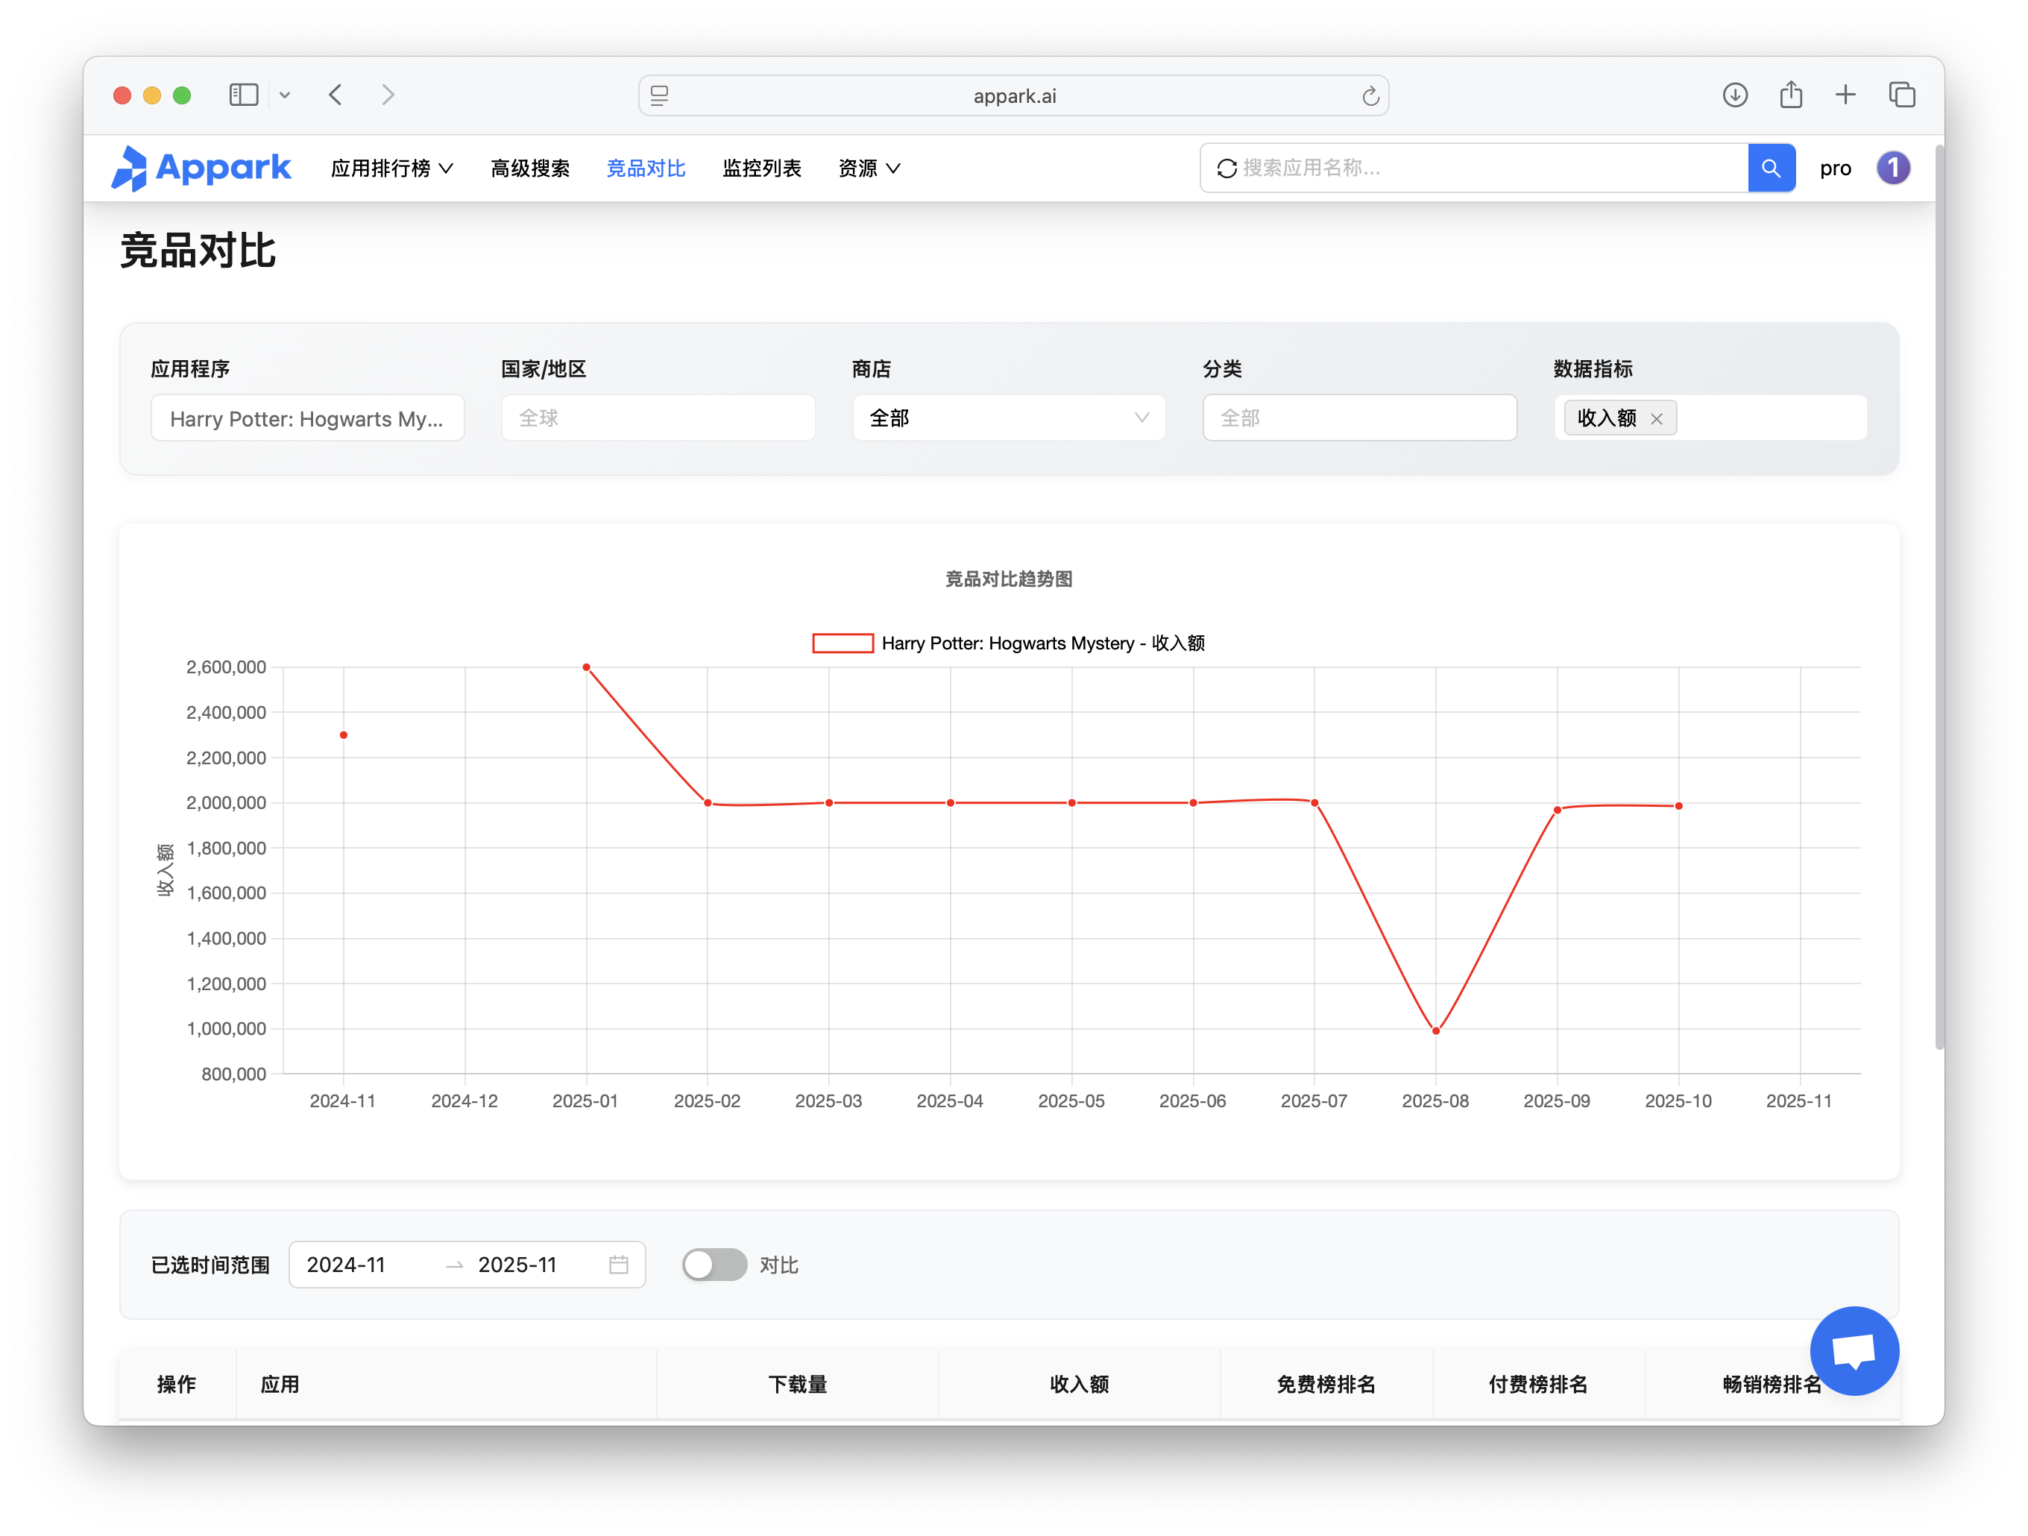Click the 国家/地区 全球 input field
2028x1536 pixels.
click(x=658, y=418)
